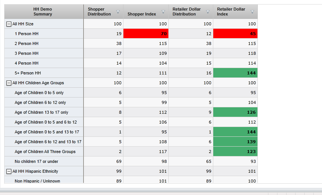
Task: Select the 5+ Person HH row label
Action: pos(28,73)
